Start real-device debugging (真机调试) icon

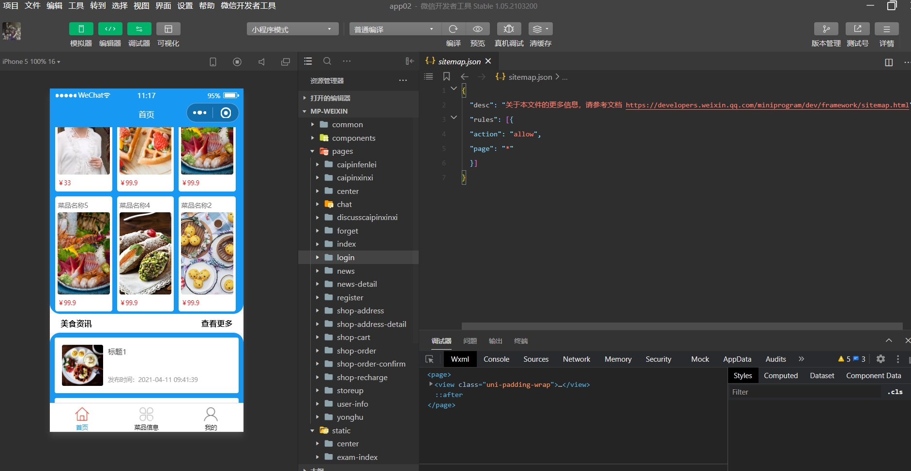click(509, 29)
